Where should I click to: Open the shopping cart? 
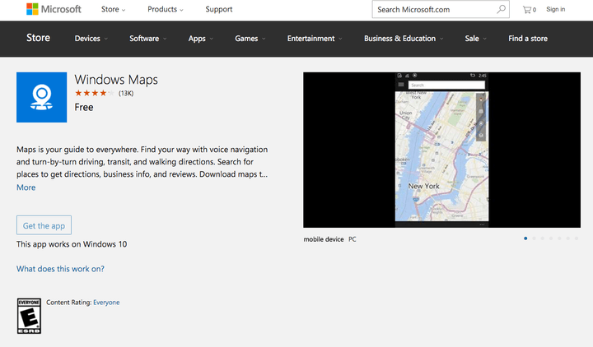click(529, 9)
